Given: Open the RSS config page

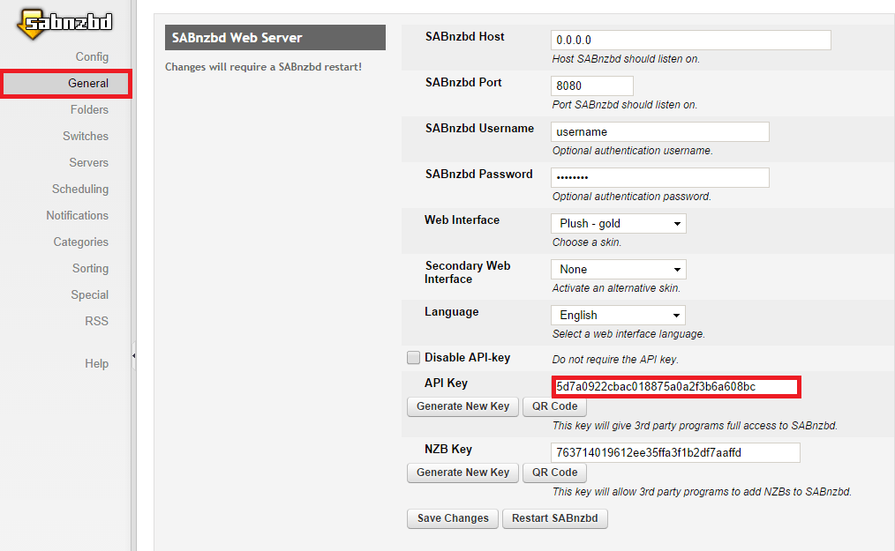Looking at the screenshot, I should (x=96, y=322).
